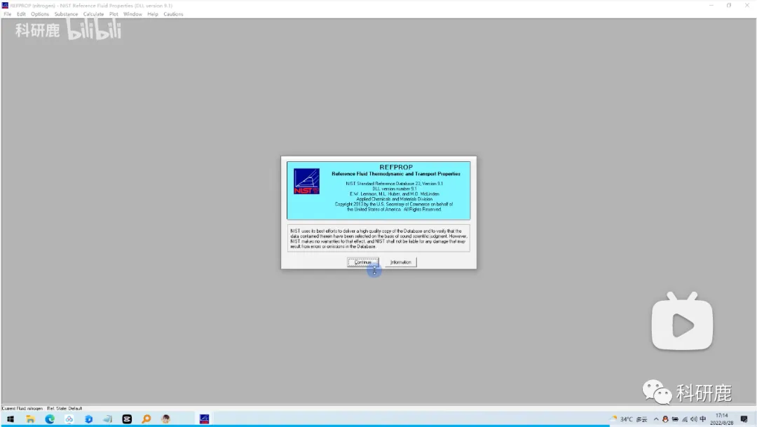Screen dimensions: 757x427
Task: Click the REFPROP icon in the title bar
Action: (x=5, y=6)
